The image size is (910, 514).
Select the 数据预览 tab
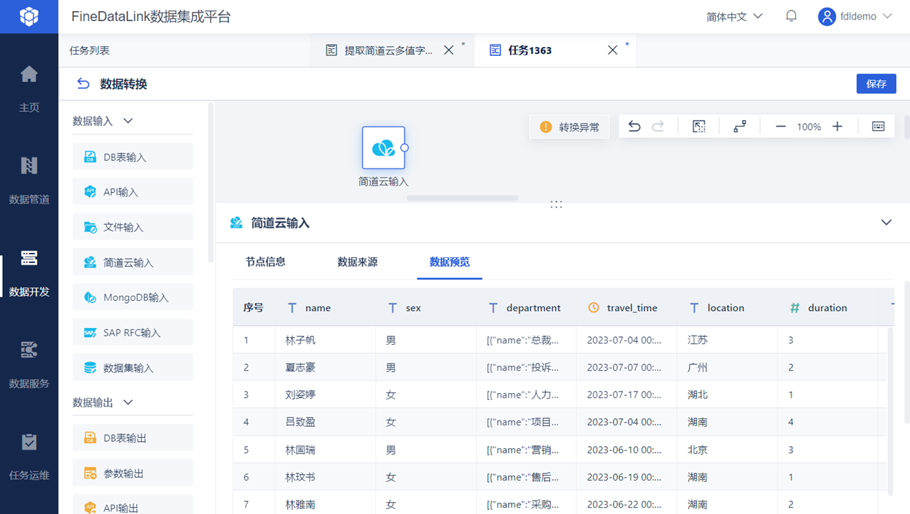[449, 262]
